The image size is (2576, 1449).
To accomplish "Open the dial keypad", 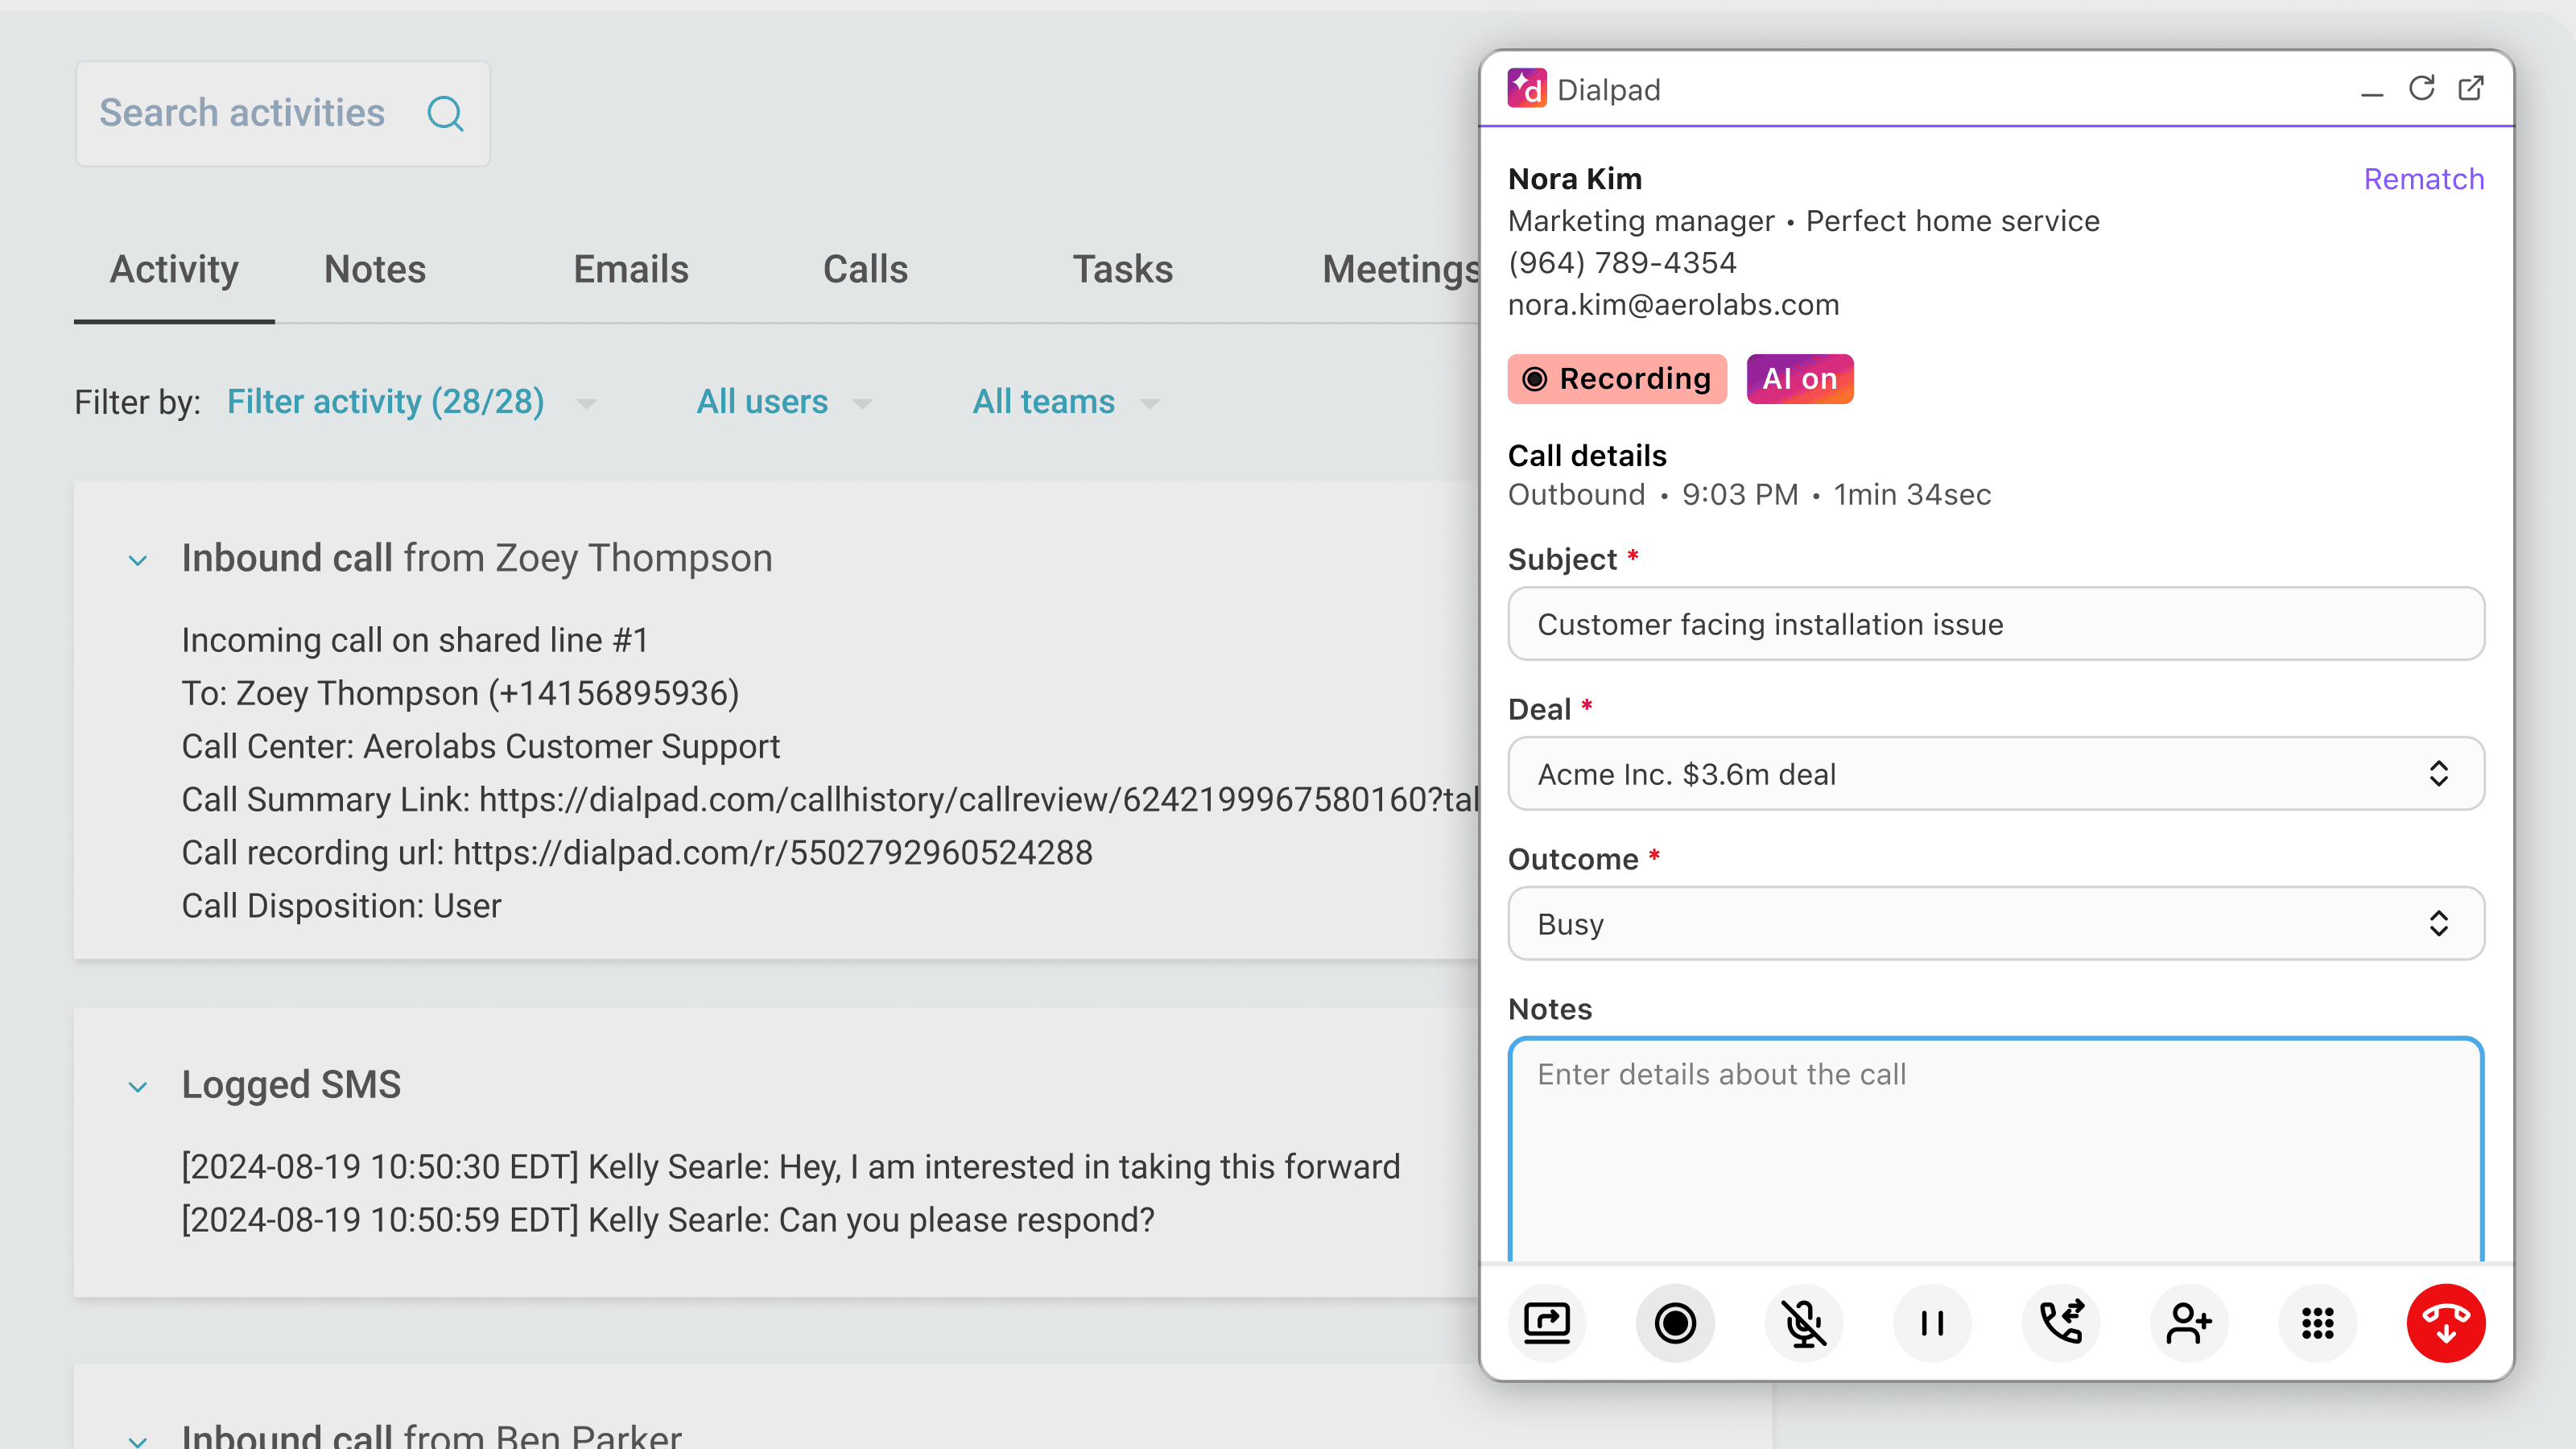I will (x=2317, y=1323).
